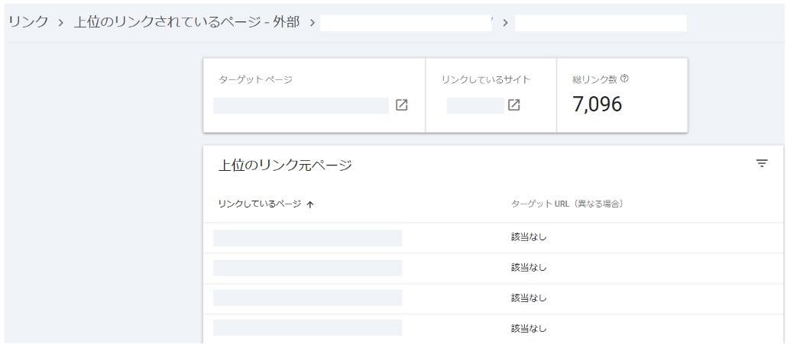Click the help icon beside 総リンク数
787x344 pixels.
(x=625, y=79)
